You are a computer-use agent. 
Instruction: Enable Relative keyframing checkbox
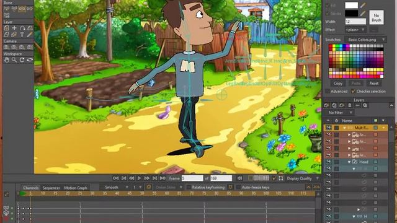tap(189, 187)
